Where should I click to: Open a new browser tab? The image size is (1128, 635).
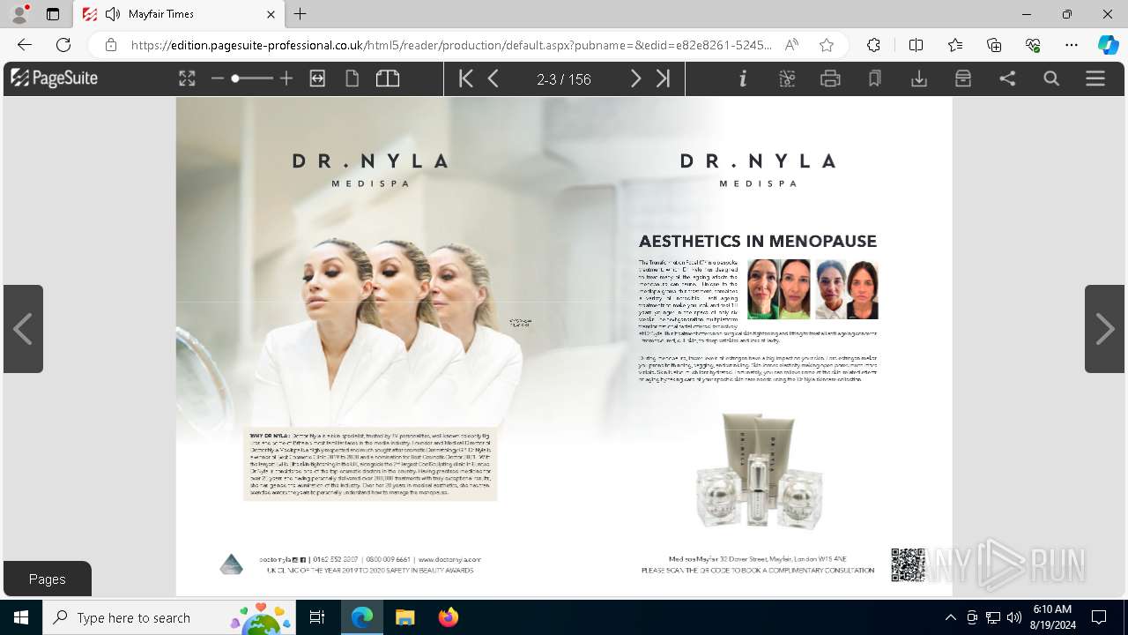(301, 14)
